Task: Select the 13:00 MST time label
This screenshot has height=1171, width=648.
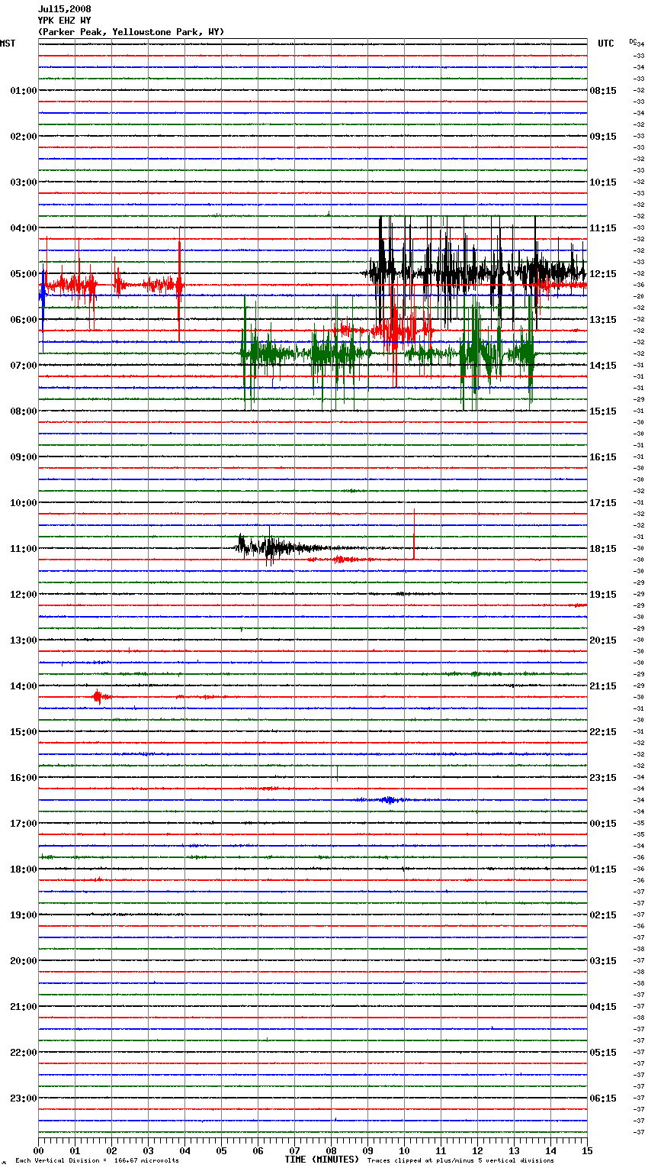Action: (x=24, y=640)
